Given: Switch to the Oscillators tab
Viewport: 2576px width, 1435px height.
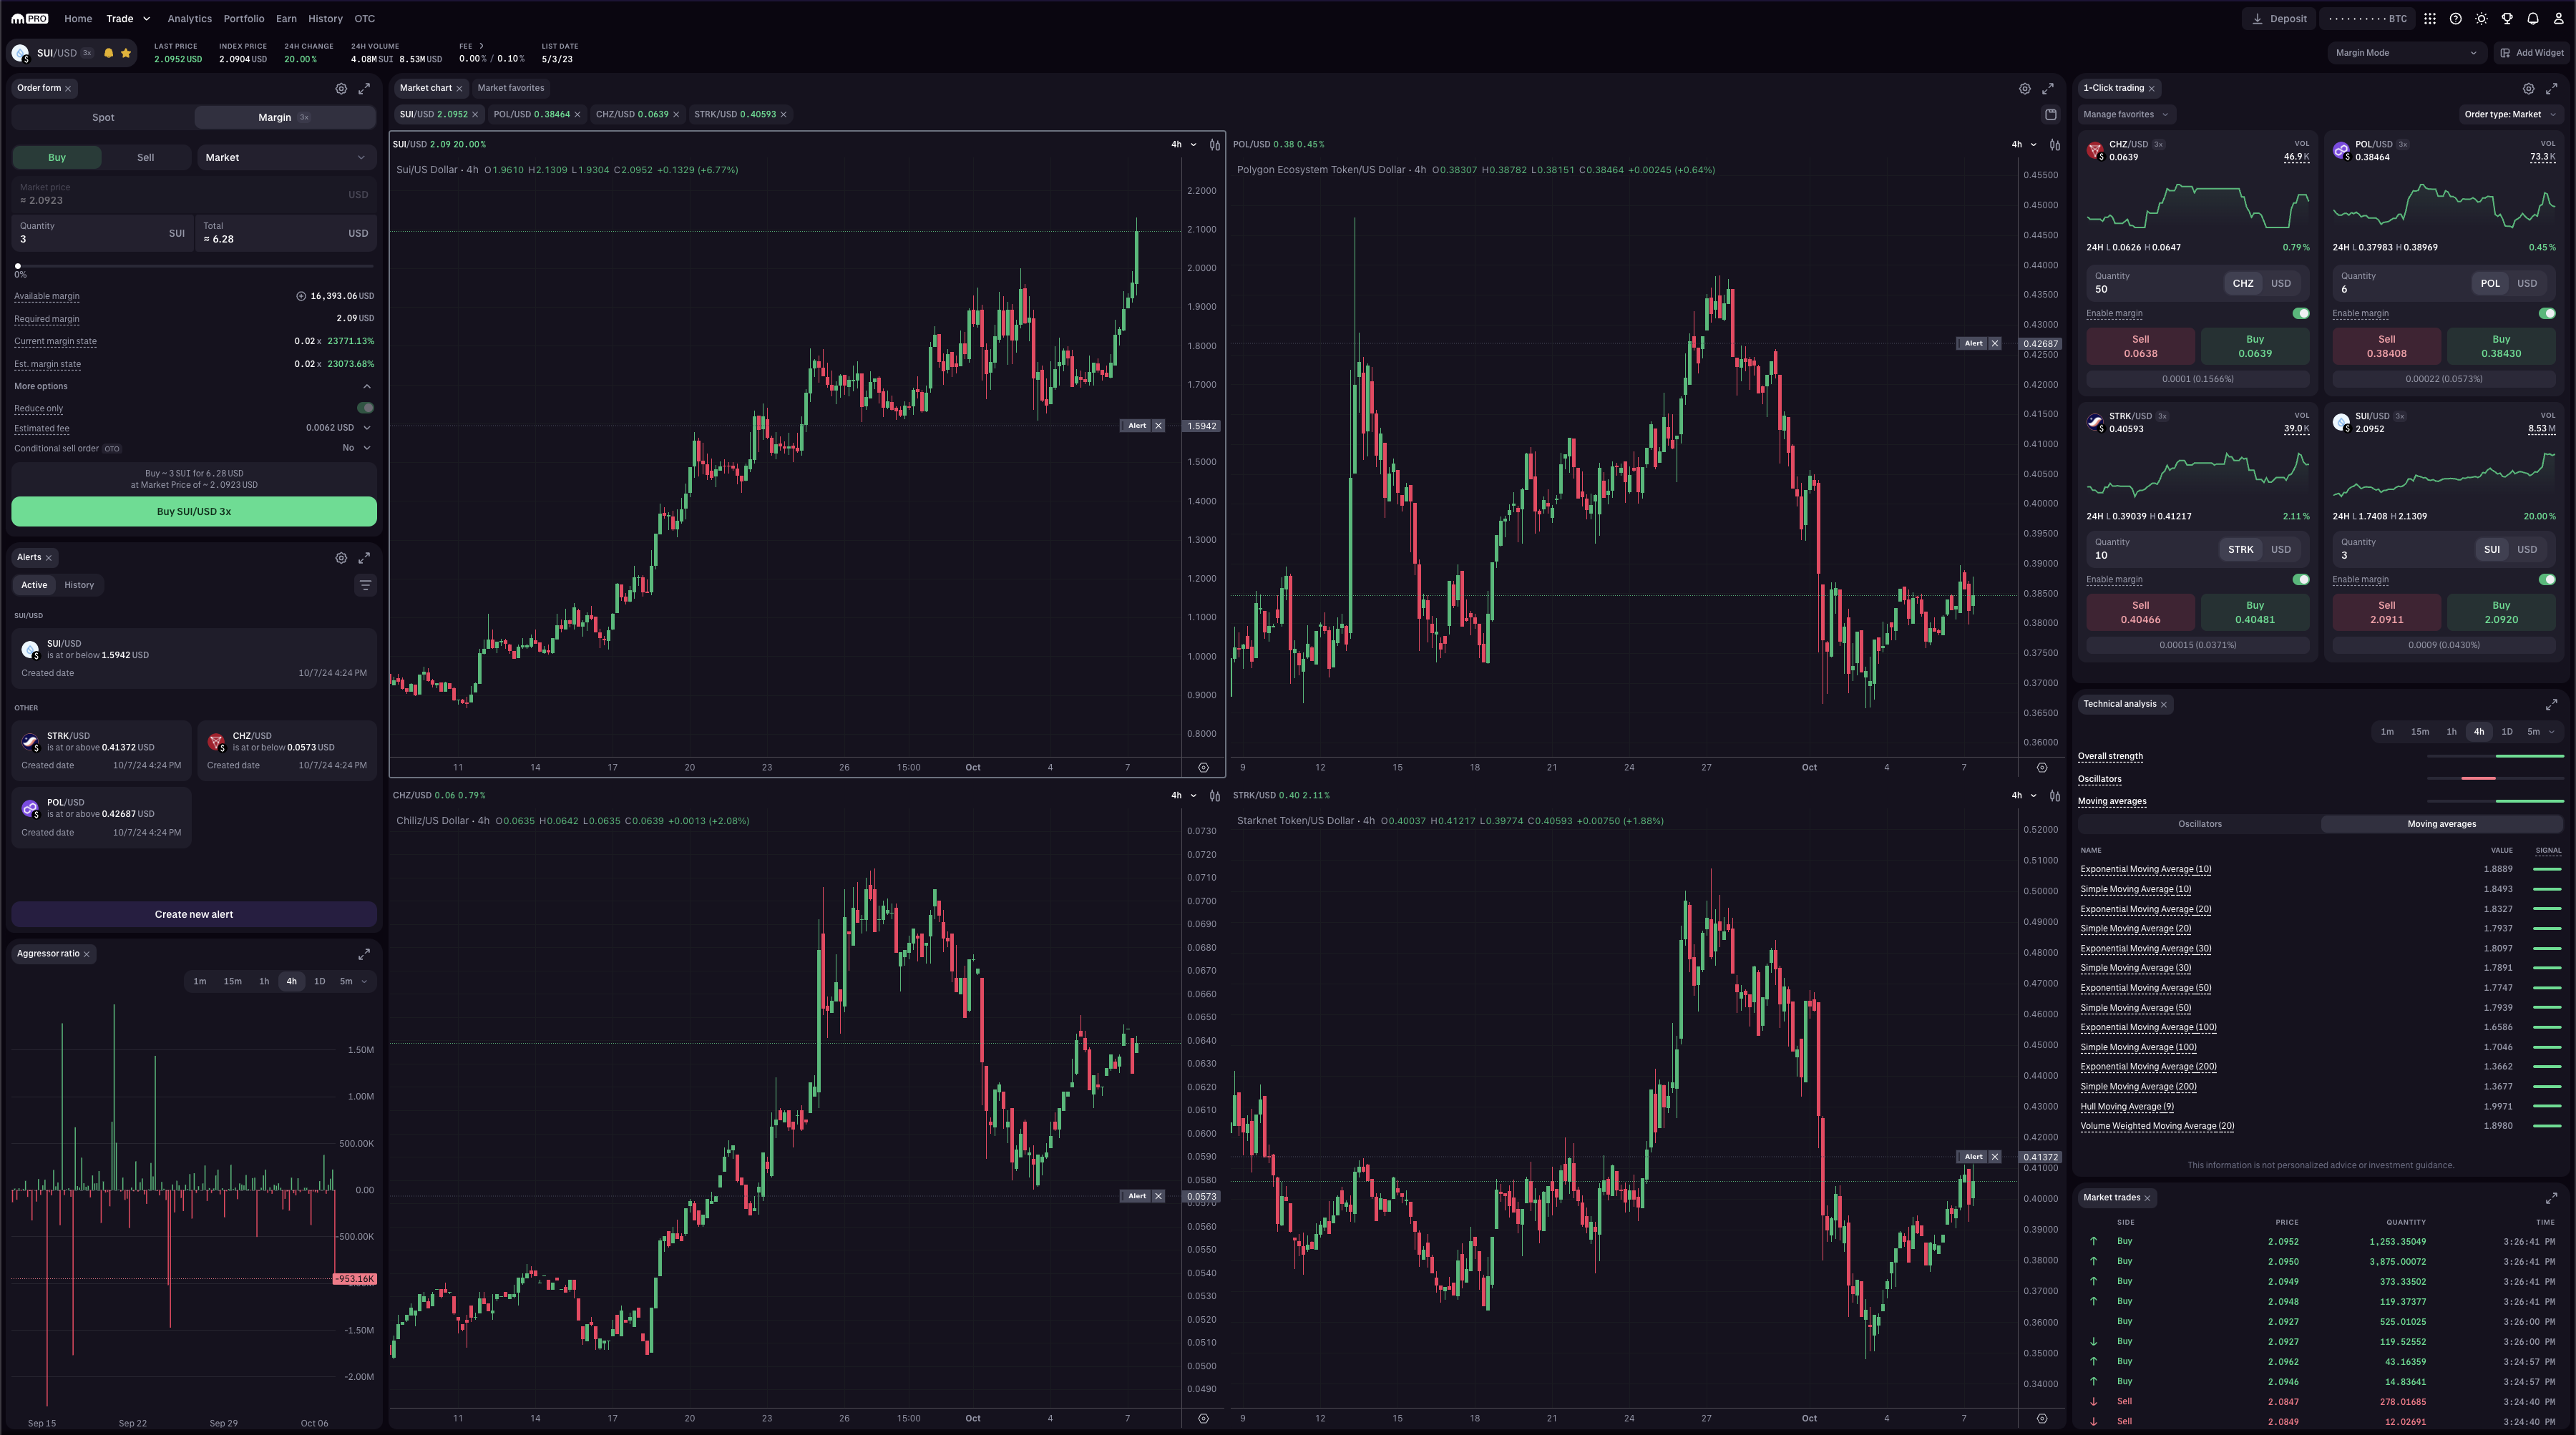Looking at the screenshot, I should tap(2199, 825).
